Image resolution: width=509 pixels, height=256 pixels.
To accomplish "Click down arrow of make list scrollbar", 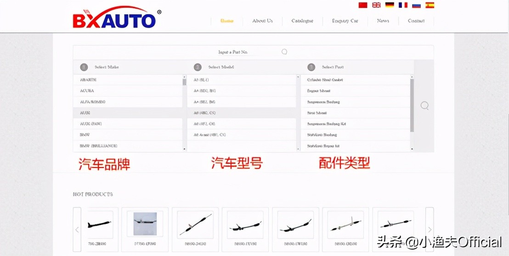I will [184, 149].
